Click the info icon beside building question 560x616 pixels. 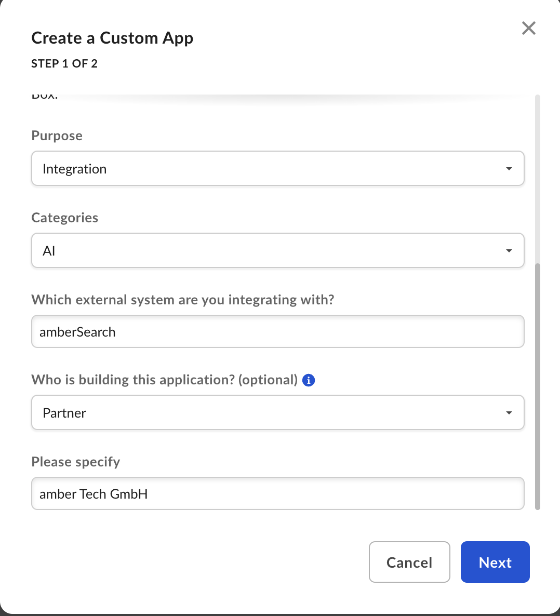[x=309, y=380]
